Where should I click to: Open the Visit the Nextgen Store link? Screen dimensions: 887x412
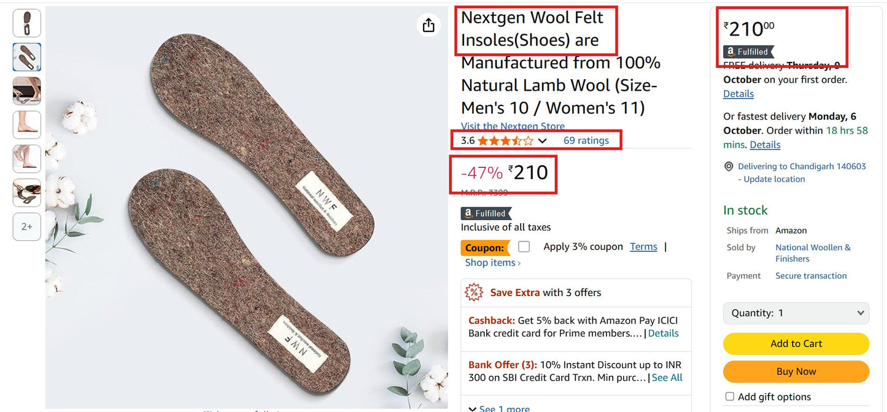click(513, 126)
